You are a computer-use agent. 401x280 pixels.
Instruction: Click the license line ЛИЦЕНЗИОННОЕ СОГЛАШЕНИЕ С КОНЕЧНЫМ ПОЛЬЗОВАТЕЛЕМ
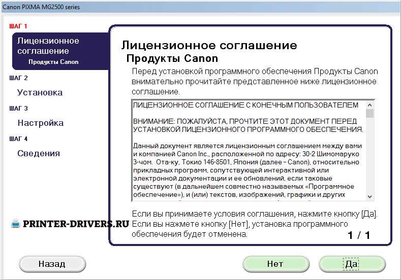tap(245, 105)
